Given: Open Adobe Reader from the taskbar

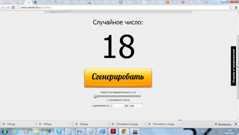Looking at the screenshot, I should click(x=113, y=131).
